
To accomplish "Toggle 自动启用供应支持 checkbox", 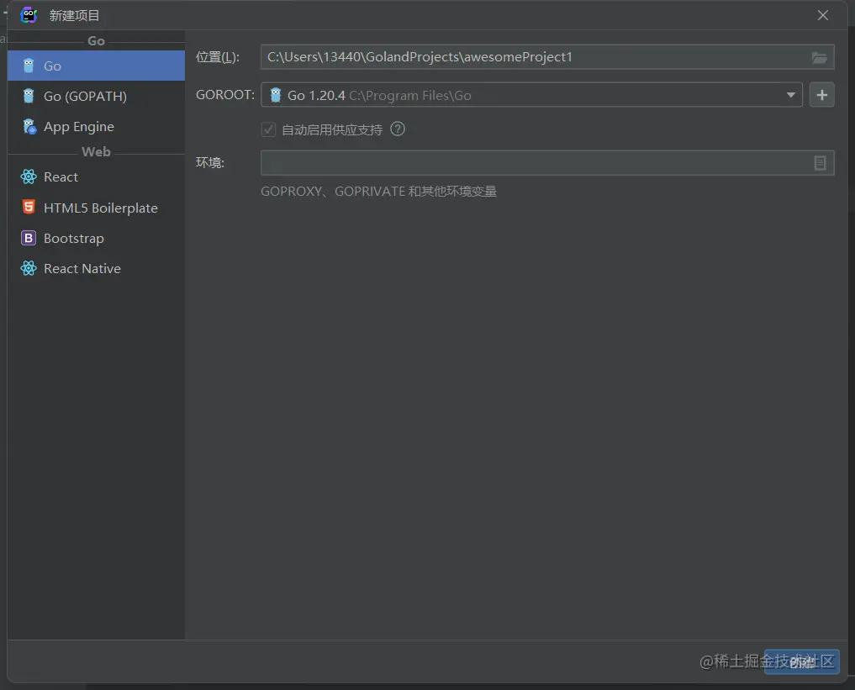I will pyautogui.click(x=268, y=129).
